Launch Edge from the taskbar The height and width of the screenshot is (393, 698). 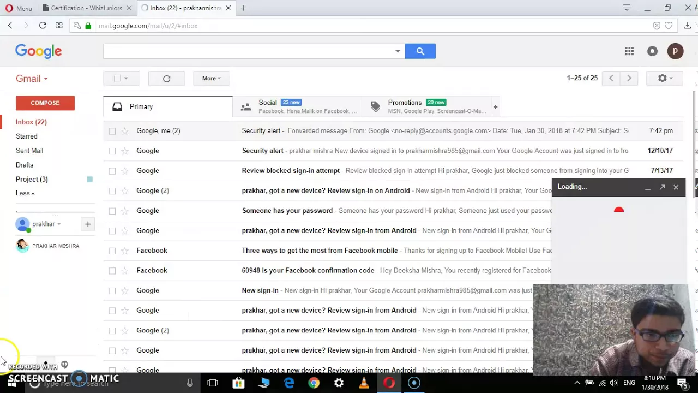click(x=289, y=383)
